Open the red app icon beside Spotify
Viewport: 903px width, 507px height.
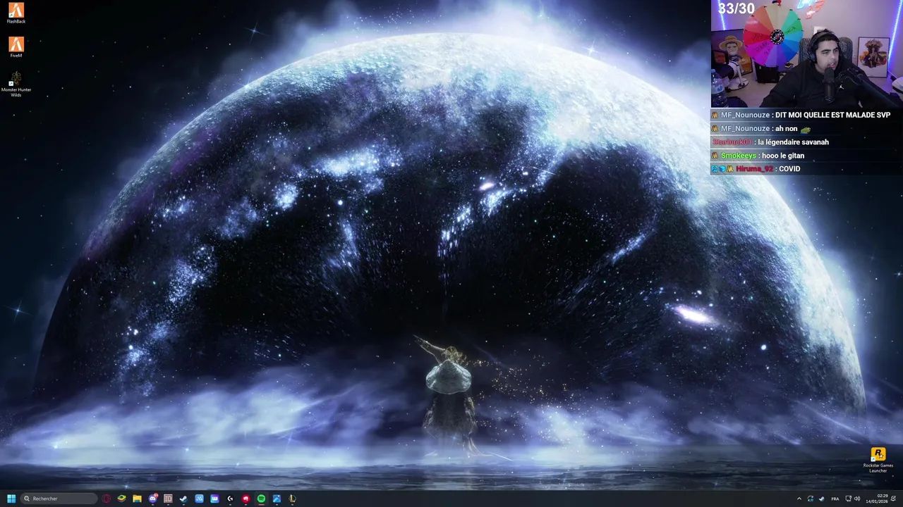[x=246, y=499]
